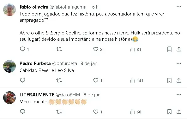Retweet Pedro Furbeta's post
187x121 pixels.
coord(59,81)
